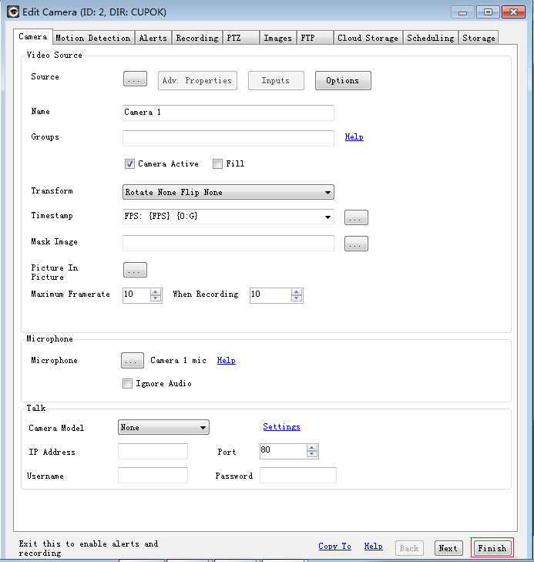Click the Microphone ellipsis button
This screenshot has width=534, height=562.
click(133, 361)
